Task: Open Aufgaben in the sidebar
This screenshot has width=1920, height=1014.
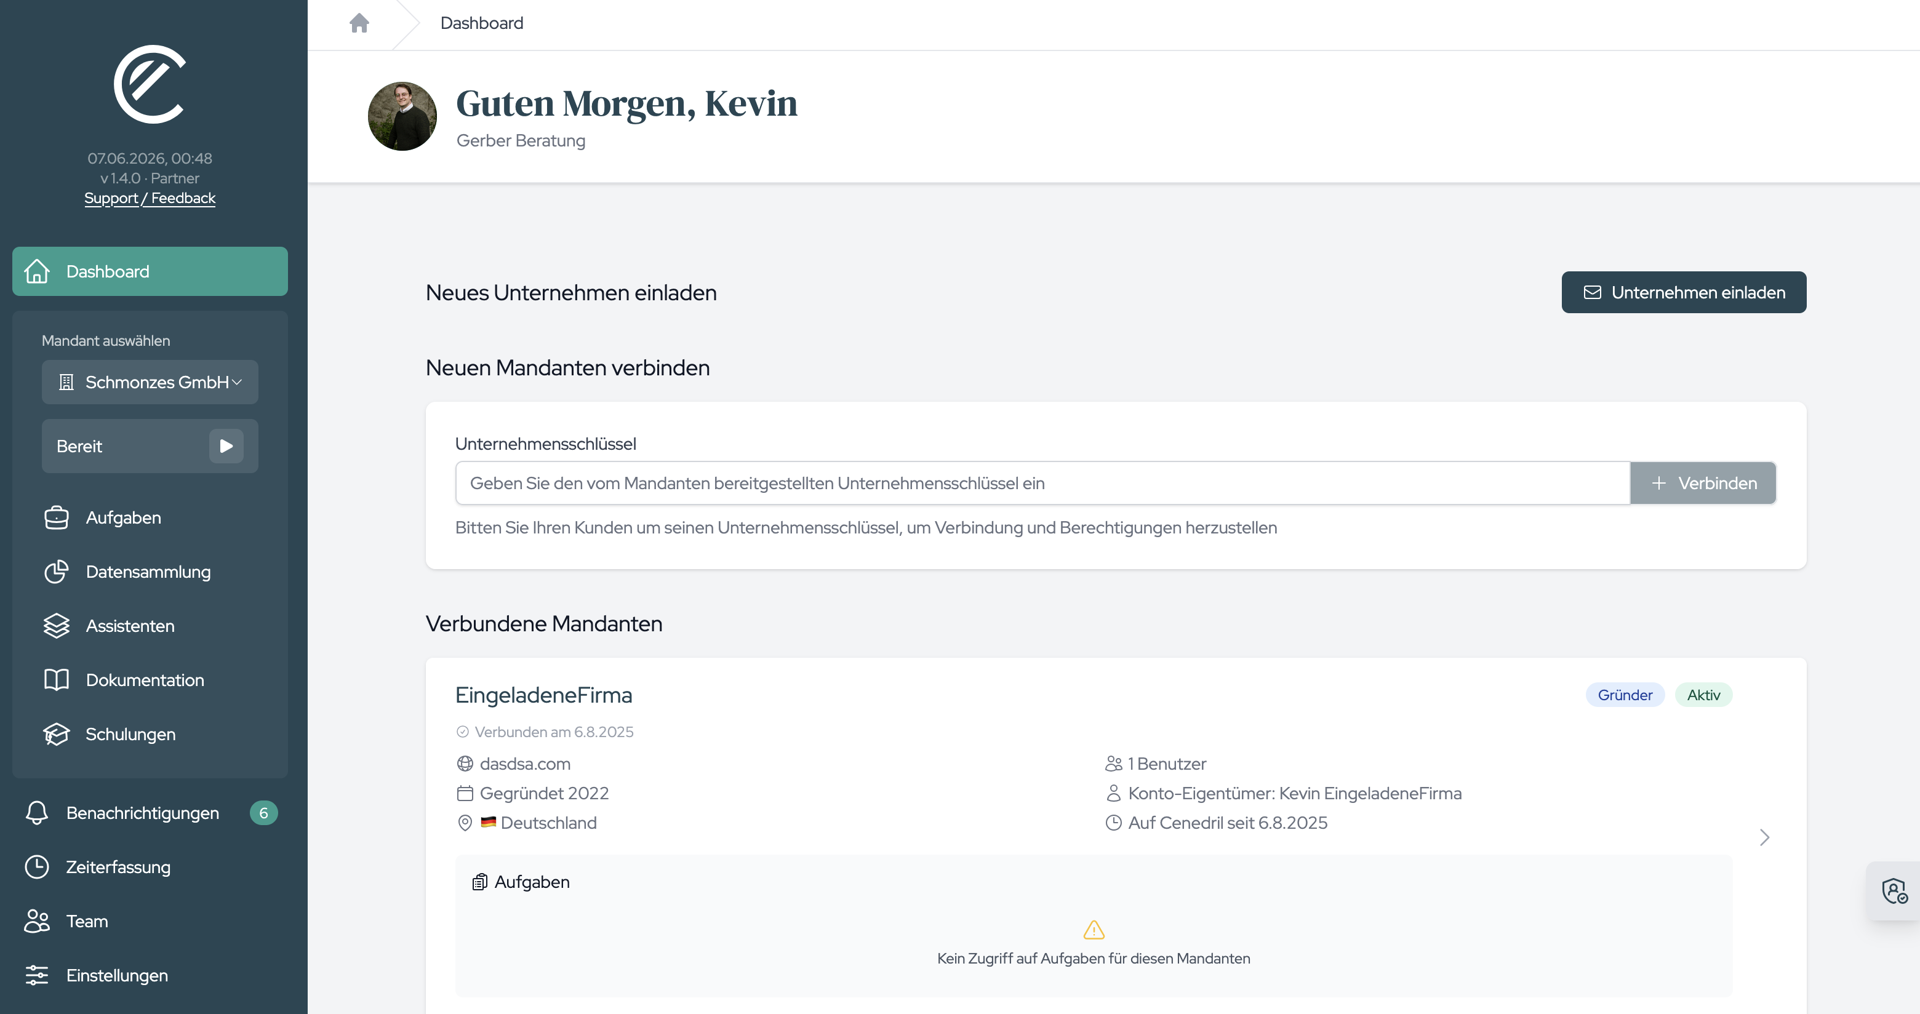Action: click(x=150, y=518)
